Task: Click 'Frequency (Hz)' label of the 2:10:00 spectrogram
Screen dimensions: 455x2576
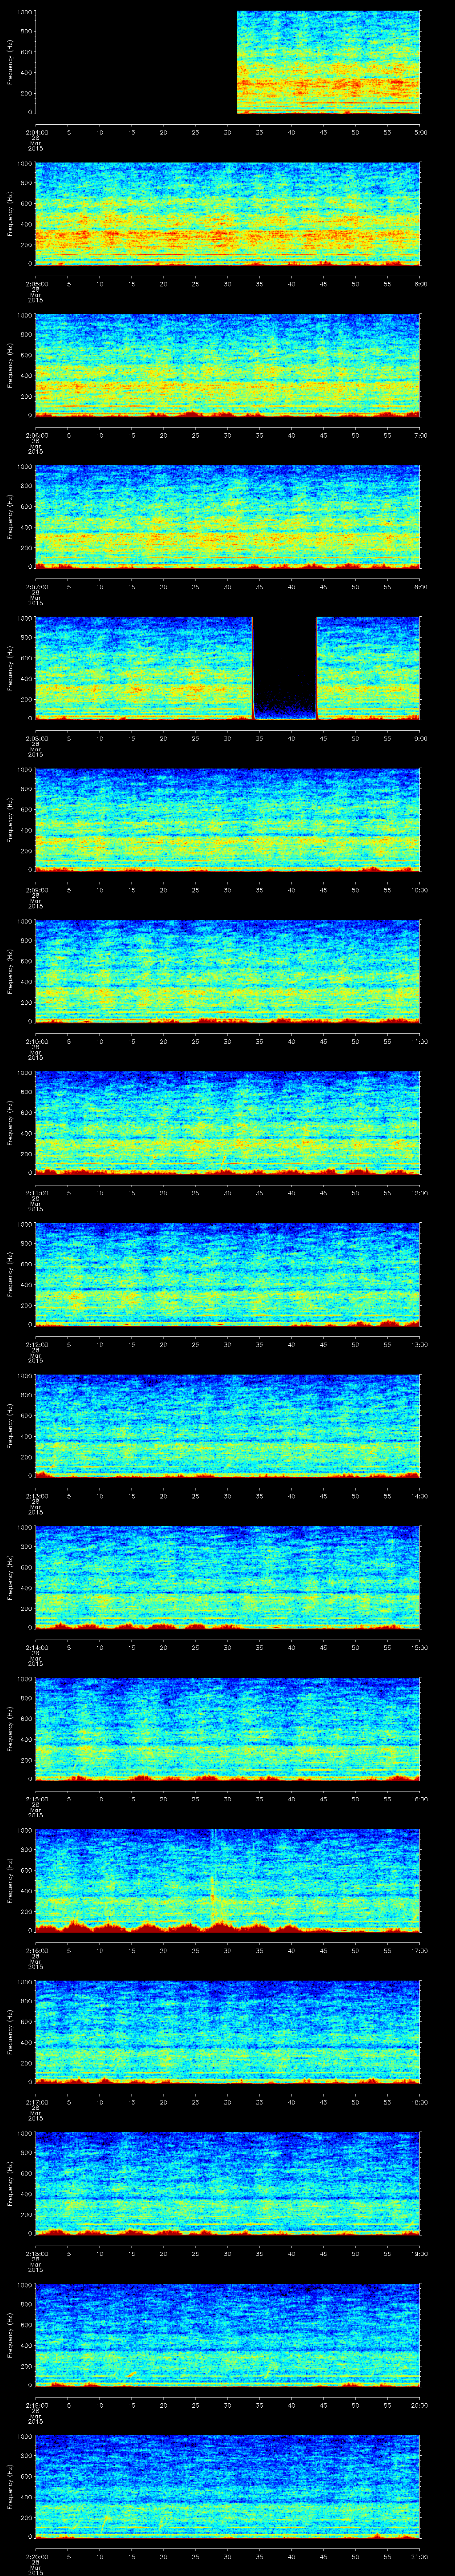Action: point(10,972)
